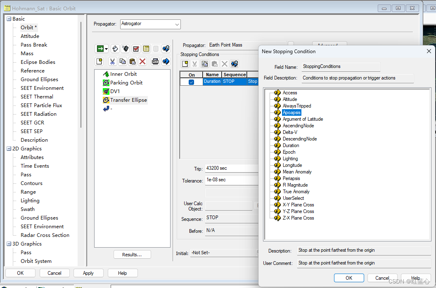Open Orbit System under 3D Graphics
The width and height of the screenshot is (436, 288).
(x=36, y=261)
